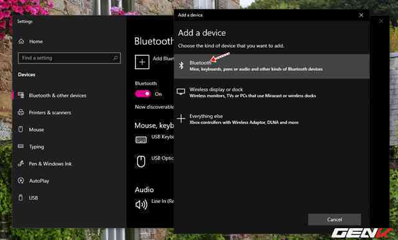
Task: Click the Typing keyboard icon in sidebar
Action: tap(21, 146)
